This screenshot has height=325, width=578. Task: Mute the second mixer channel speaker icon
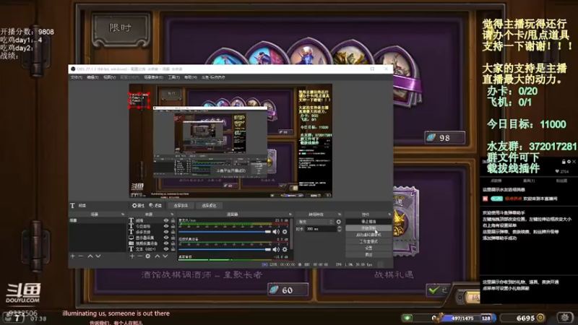tap(276, 249)
